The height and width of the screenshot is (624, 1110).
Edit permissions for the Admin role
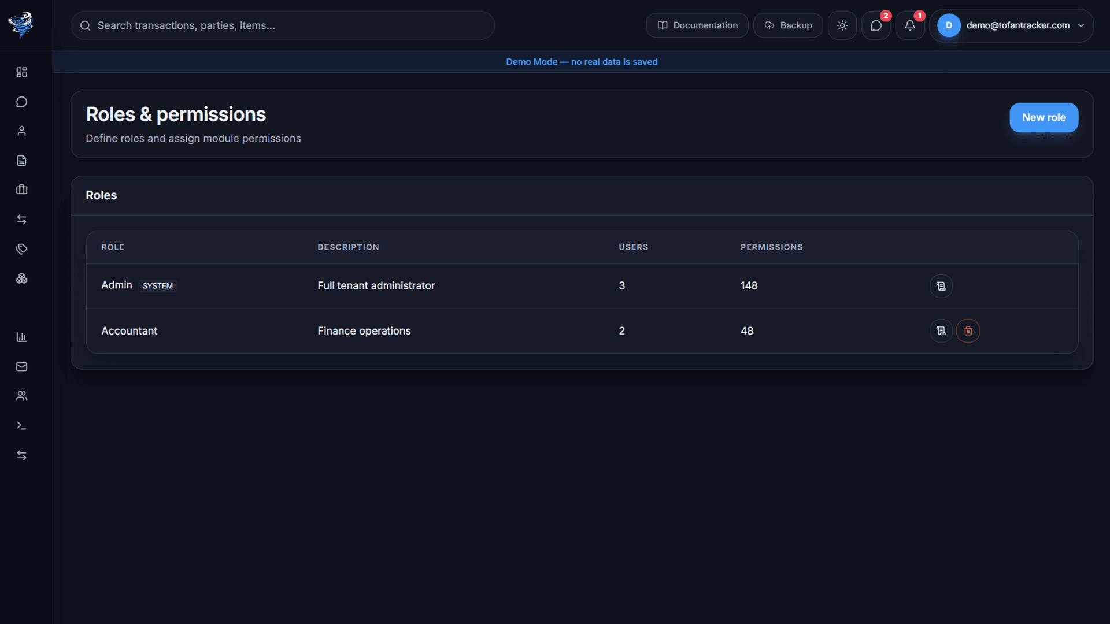point(941,286)
